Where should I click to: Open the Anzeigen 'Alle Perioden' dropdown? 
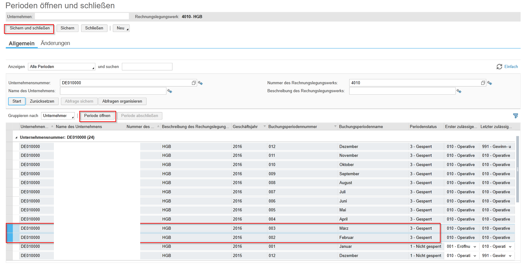coord(62,66)
